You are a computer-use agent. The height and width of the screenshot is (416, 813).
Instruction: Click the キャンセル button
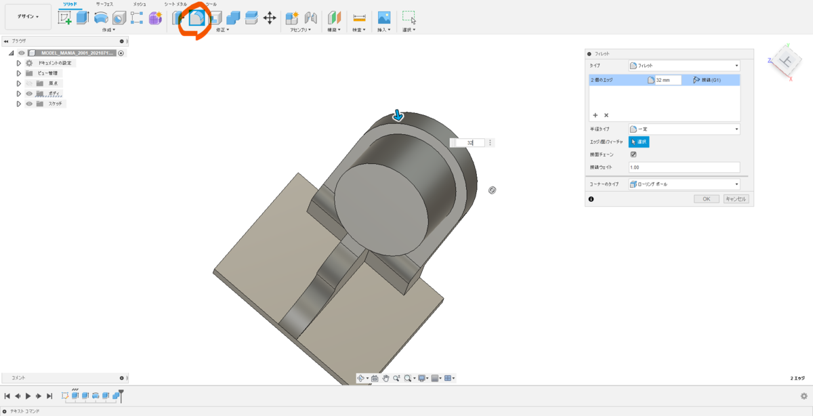(736, 199)
